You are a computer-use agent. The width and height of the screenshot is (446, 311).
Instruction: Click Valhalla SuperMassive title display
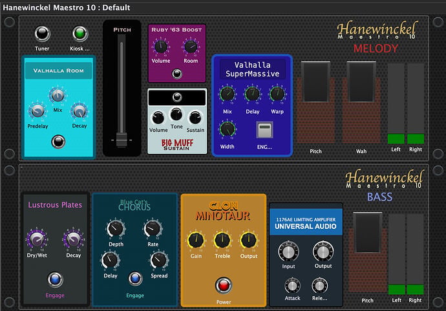click(x=253, y=69)
